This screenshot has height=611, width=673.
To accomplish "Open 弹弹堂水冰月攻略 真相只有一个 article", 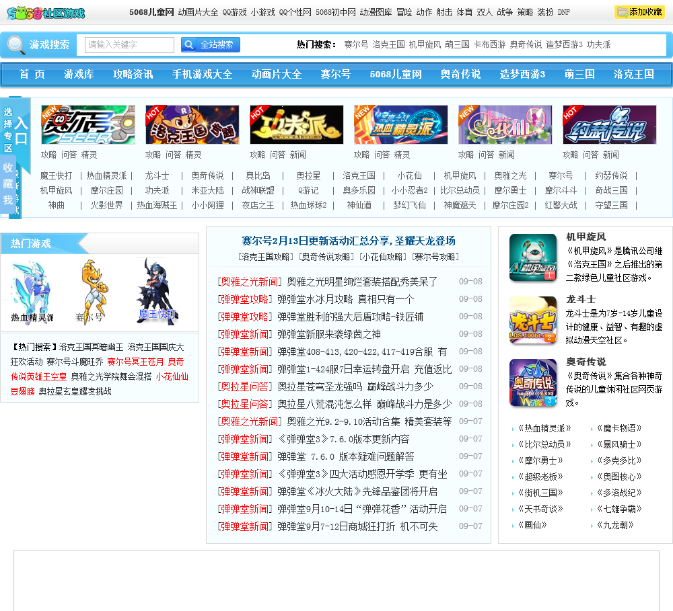I will (345, 299).
